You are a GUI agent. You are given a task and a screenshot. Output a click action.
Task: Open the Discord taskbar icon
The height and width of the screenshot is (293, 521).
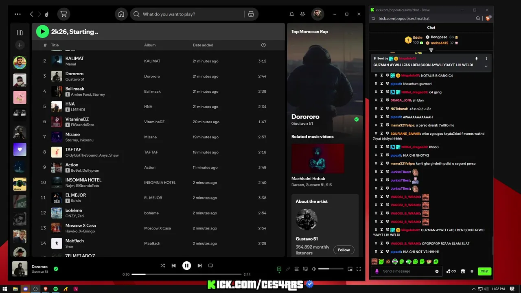(26, 289)
